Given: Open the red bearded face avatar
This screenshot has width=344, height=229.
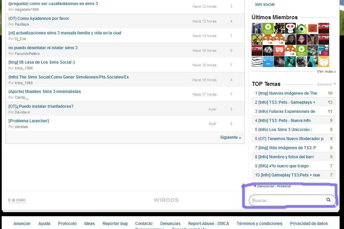Looking at the screenshot, I should tap(279, 51).
